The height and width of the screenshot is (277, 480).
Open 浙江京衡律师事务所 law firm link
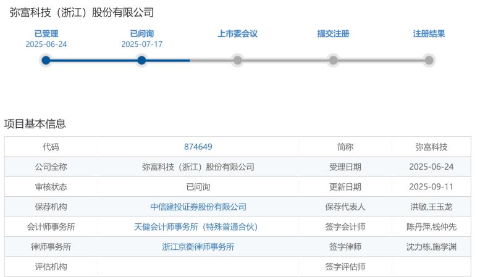198,247
